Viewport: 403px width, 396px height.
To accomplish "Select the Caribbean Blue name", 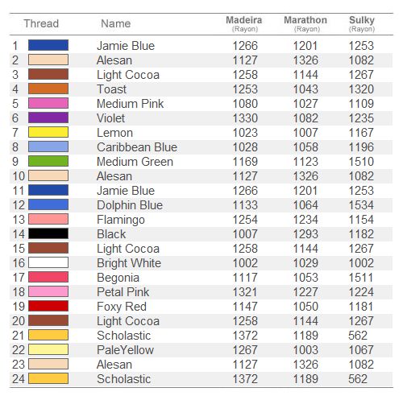I will coord(137,147).
